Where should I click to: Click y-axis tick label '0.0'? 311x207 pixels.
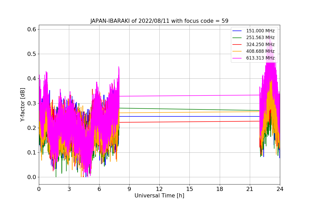coord(32,177)
